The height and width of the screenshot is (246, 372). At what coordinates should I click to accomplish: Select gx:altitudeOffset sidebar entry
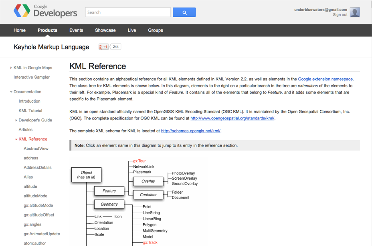[x=39, y=215]
